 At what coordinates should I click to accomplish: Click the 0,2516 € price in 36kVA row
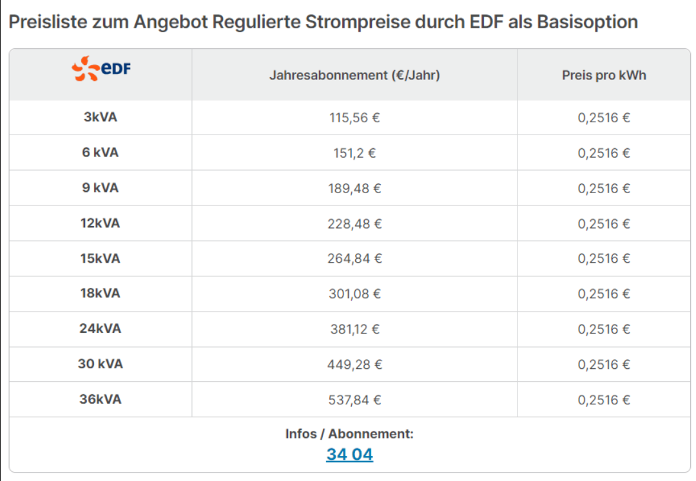[604, 400]
